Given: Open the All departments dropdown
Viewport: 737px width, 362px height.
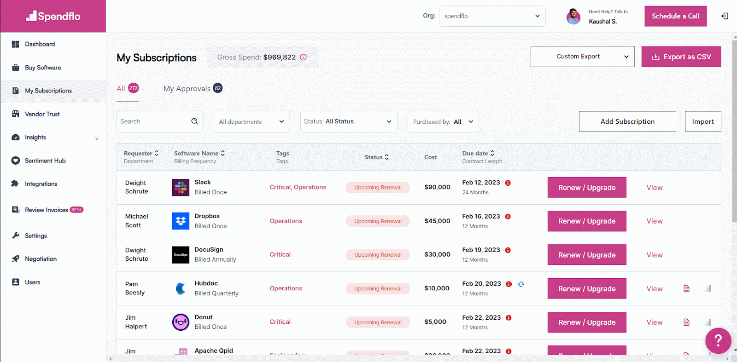Looking at the screenshot, I should point(252,121).
